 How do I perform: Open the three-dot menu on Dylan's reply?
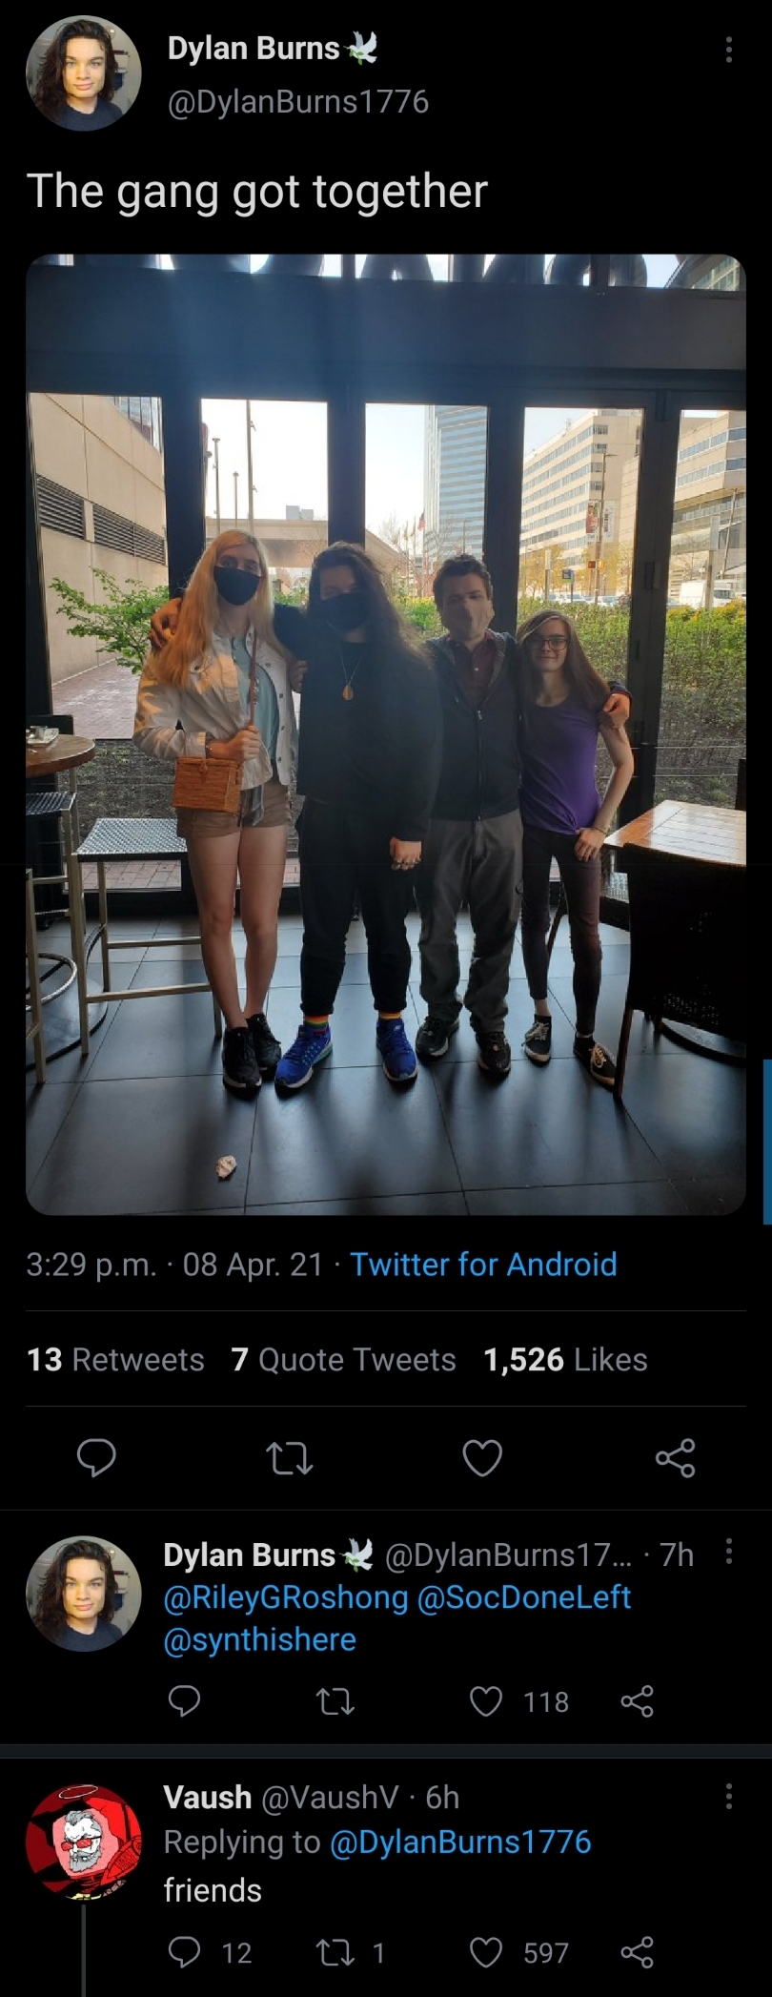click(729, 1552)
